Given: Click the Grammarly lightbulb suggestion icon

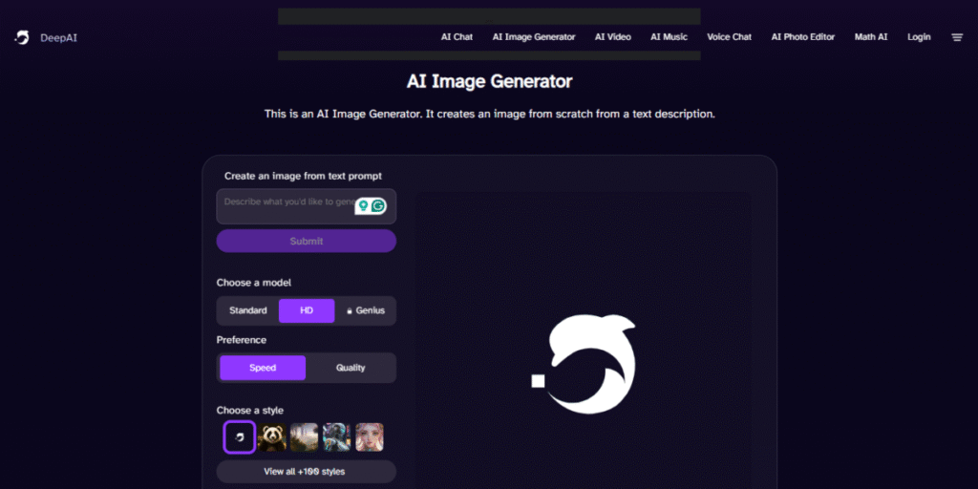Looking at the screenshot, I should (x=363, y=206).
